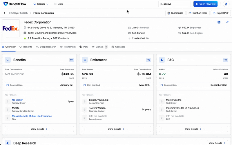Viewport: 232px width, 145px height.
Task: Click the No Broker building icon
Action: [x=8, y=101]
